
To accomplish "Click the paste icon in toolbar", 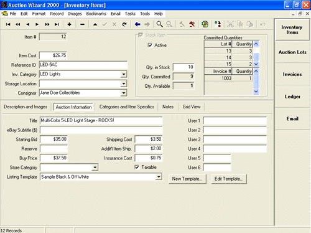I will click(x=250, y=24).
